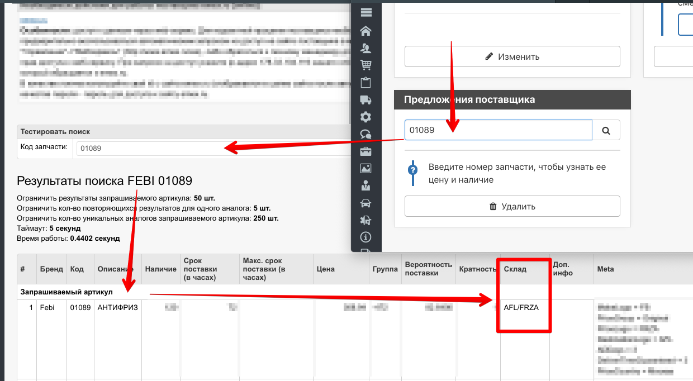Open the clipboard icon in sidebar
Image resolution: width=693 pixels, height=381 pixels.
[x=366, y=83]
